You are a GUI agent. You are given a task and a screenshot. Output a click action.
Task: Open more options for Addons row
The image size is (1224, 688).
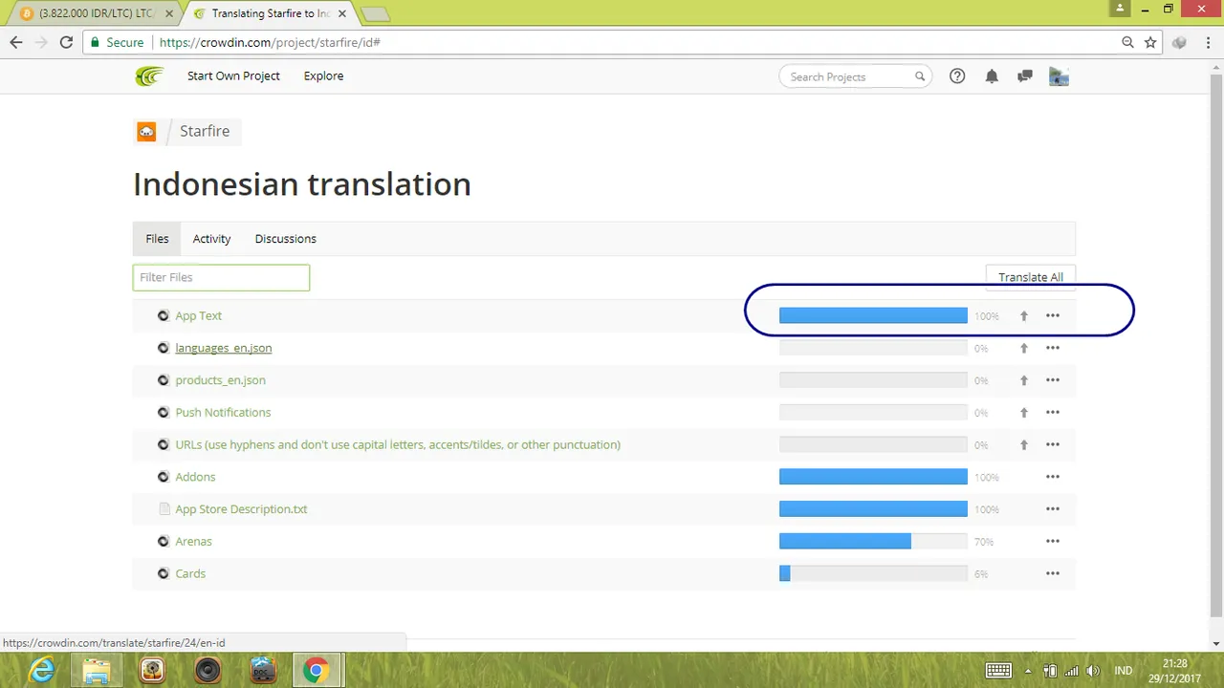1053,477
